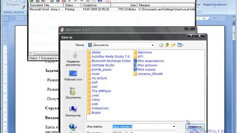237x133 pixels.
Task: Select the Webservers folder
Action: 98,108
